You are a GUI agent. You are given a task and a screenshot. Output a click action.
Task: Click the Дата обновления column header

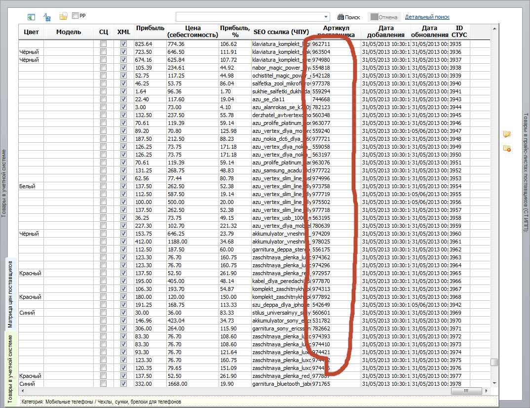click(429, 32)
